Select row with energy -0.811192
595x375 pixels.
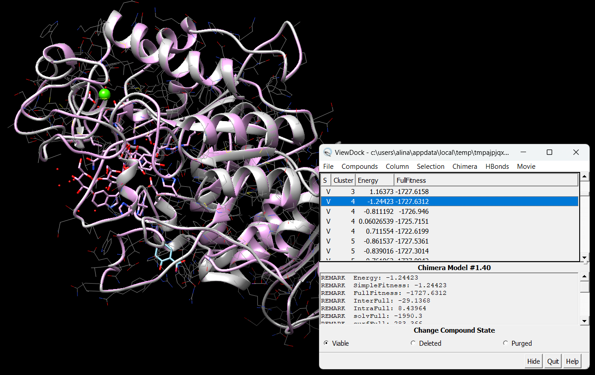[x=449, y=211]
